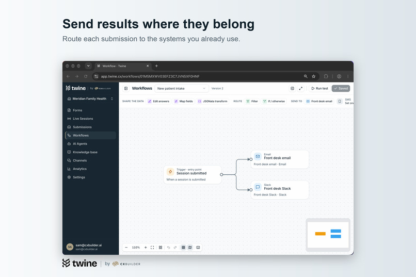
Task: Open the browser profile icon
Action: (x=339, y=76)
